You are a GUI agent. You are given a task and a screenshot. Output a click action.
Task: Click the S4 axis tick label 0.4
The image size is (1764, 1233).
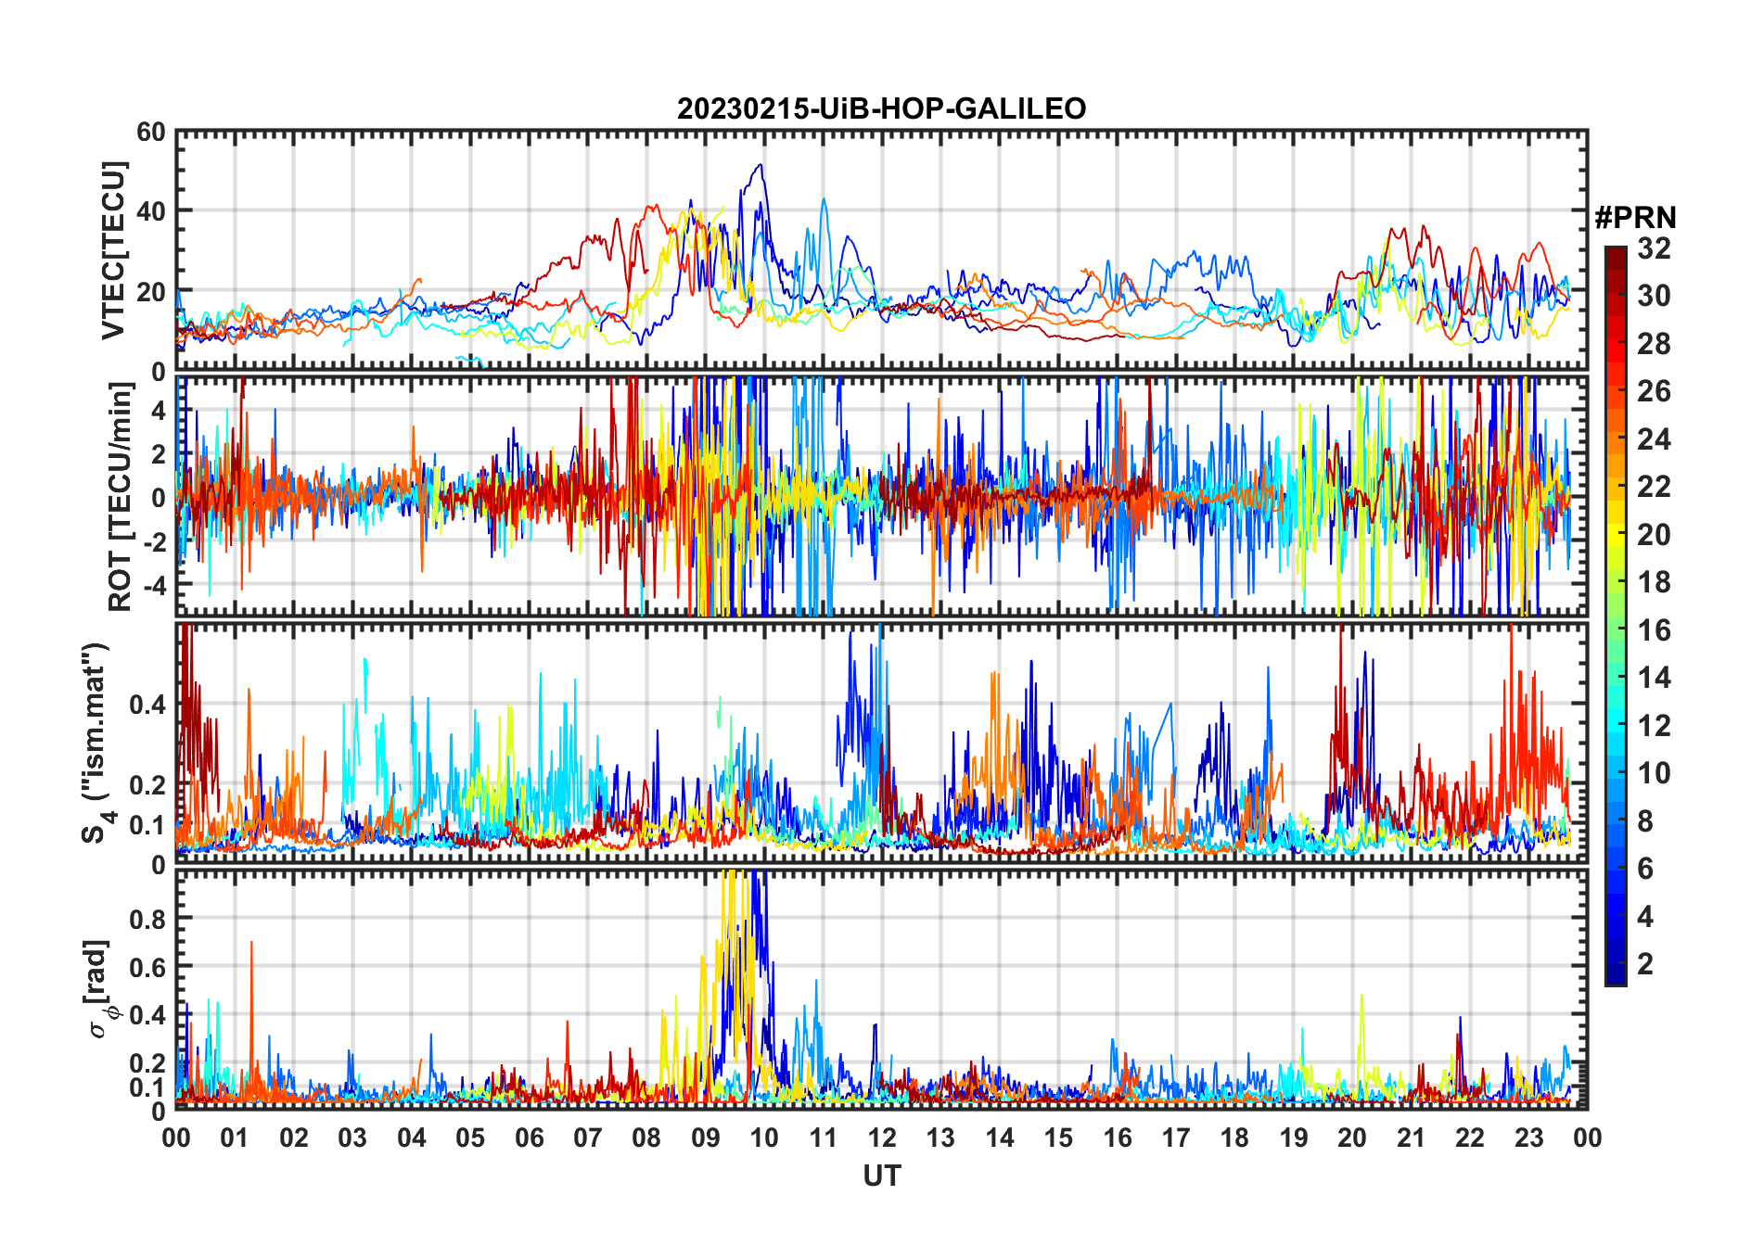pyautogui.click(x=148, y=705)
